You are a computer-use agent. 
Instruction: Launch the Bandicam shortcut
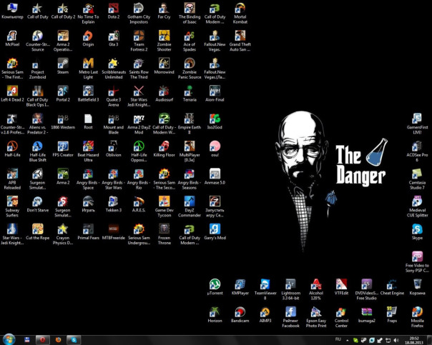tap(240, 315)
